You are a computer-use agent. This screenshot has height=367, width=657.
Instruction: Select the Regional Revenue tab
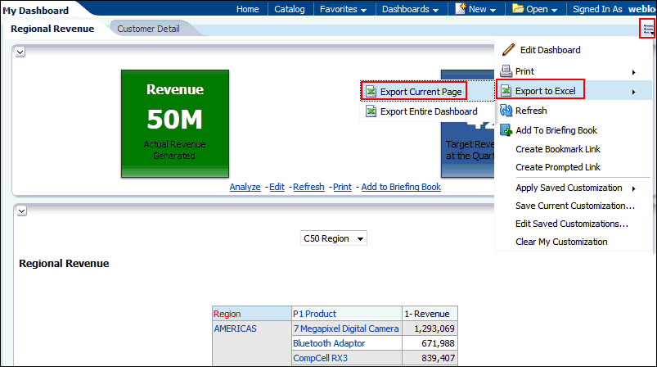coord(52,29)
